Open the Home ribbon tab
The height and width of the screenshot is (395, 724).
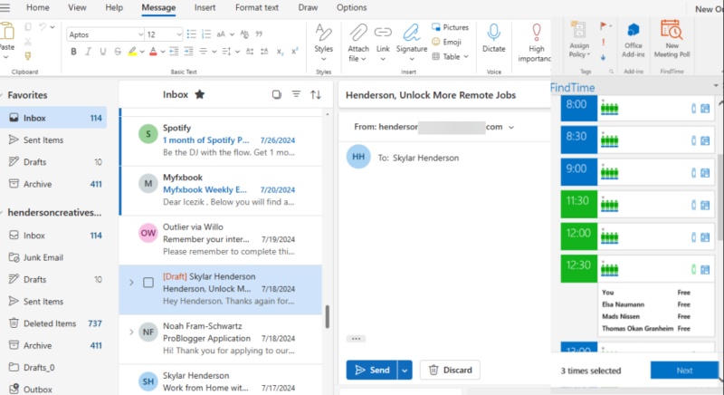point(38,8)
